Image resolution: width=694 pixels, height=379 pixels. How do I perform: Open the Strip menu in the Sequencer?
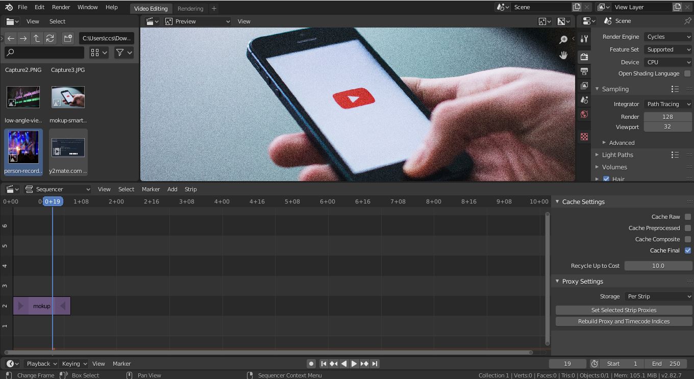click(x=190, y=189)
